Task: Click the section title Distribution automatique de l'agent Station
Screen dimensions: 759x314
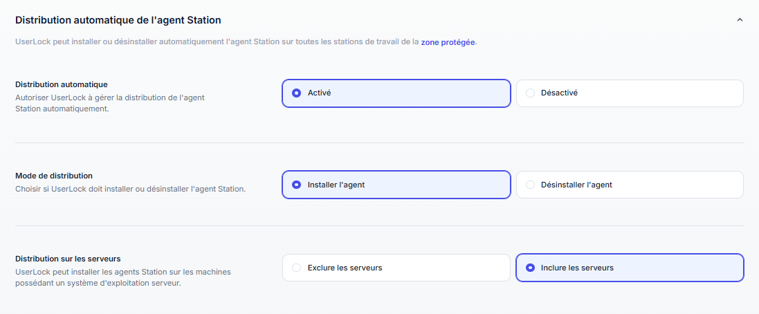Action: 118,21
